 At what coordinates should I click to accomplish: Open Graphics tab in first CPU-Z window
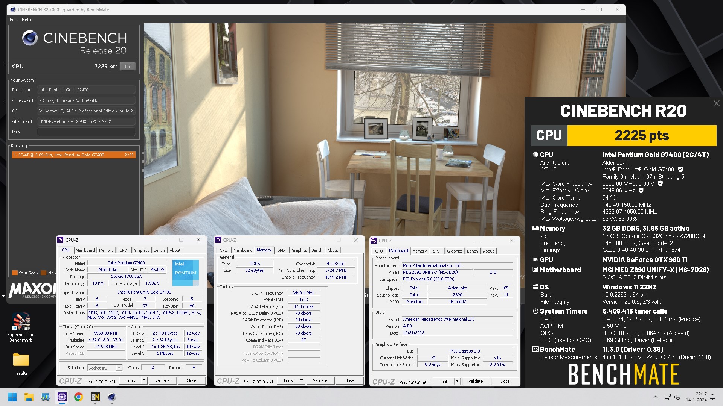[x=142, y=250]
